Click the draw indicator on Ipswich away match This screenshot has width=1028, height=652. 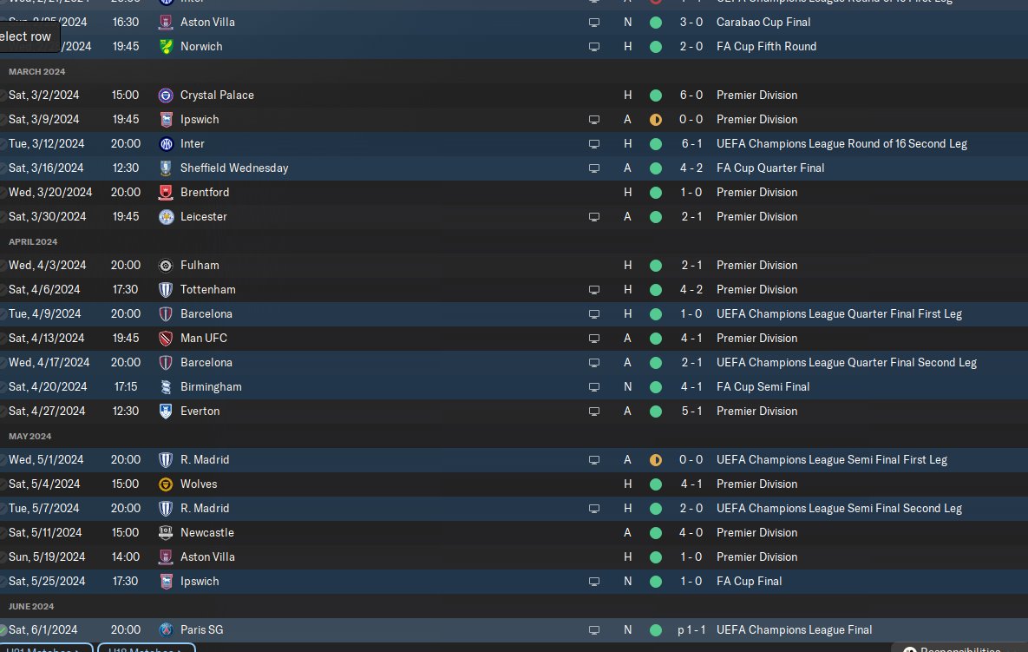[656, 120]
